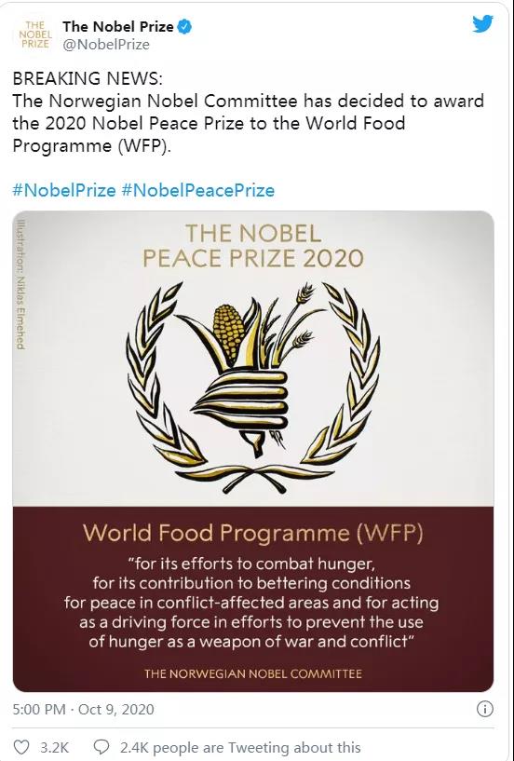Click the Twitter bird logo
This screenshot has height=761, width=514.
pyautogui.click(x=483, y=23)
